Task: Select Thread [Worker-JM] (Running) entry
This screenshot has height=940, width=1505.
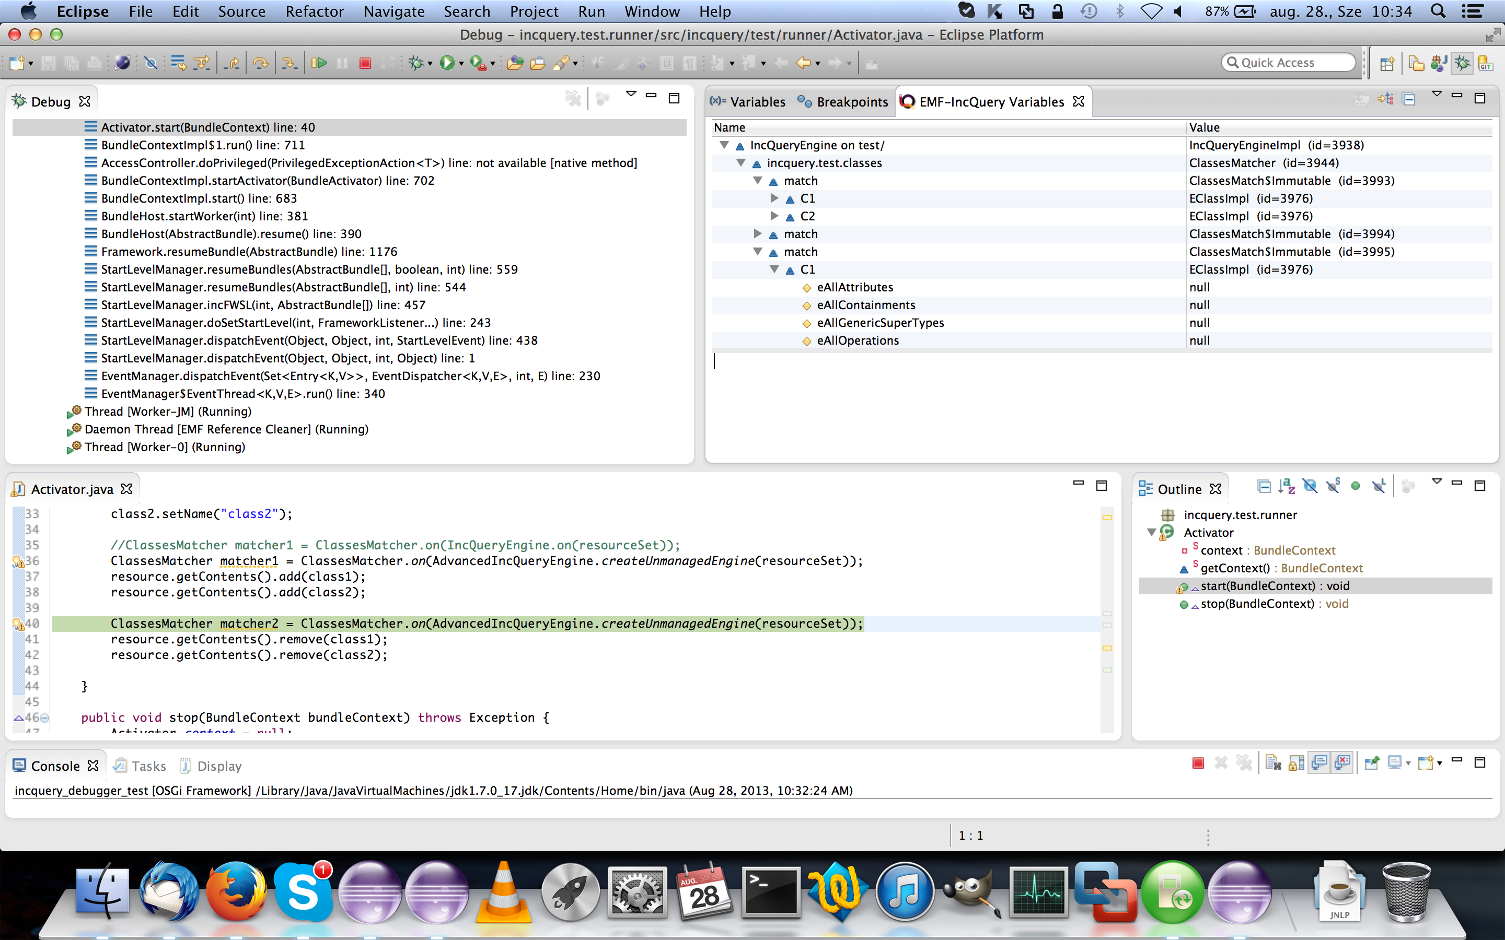Action: (167, 412)
